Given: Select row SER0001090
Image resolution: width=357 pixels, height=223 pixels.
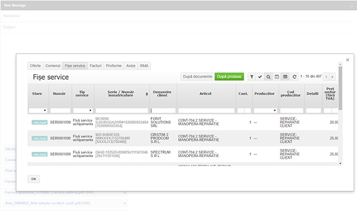Looking at the screenshot, I should coord(183,138).
